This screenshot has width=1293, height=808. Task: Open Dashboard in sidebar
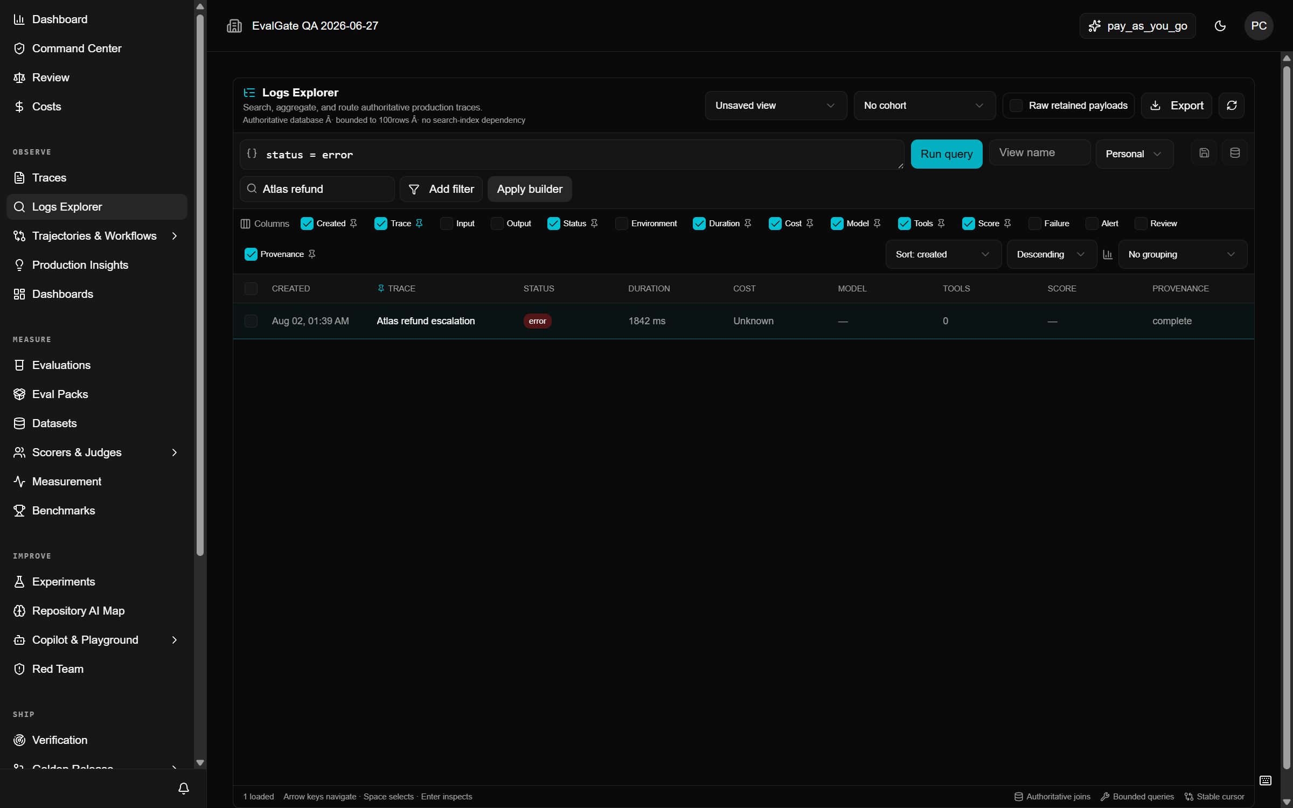[x=97, y=19]
